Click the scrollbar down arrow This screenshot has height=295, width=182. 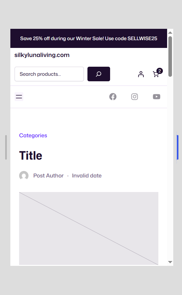170,262
